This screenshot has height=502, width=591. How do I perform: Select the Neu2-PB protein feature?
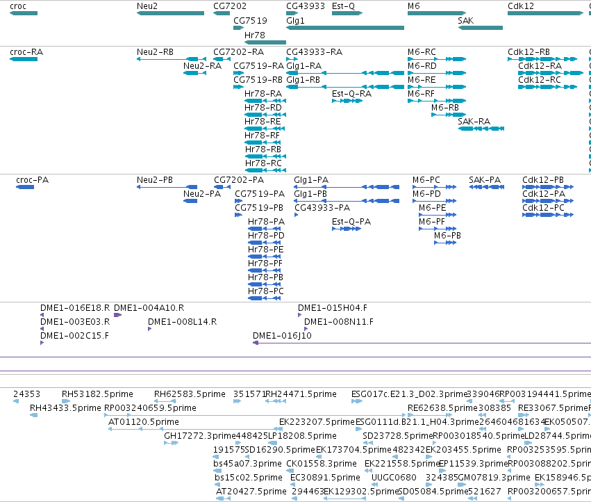pyautogui.click(x=167, y=187)
